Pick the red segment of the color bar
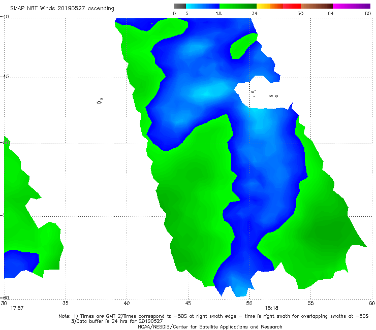The height and width of the screenshot is (330, 376). pos(292,6)
